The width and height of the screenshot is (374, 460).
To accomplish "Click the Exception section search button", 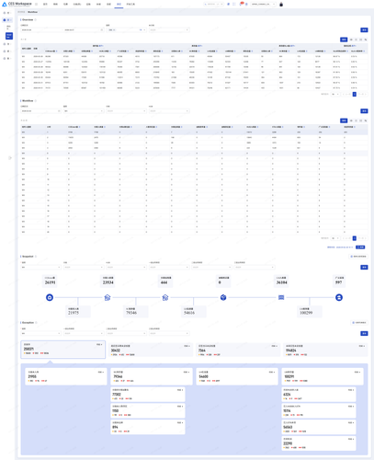I will (364, 333).
